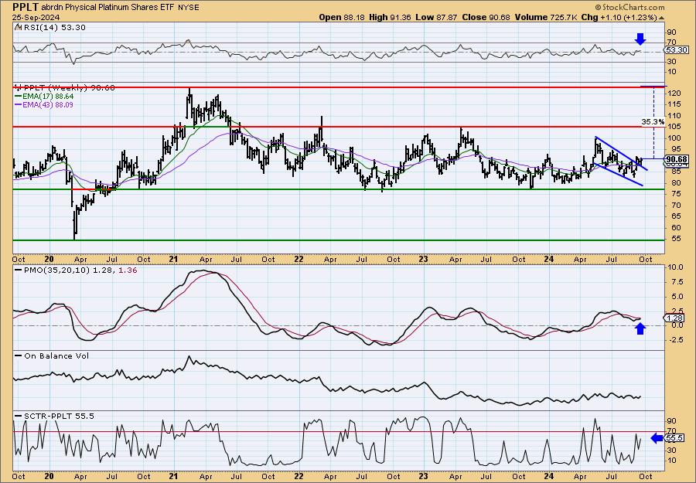Select the 'abrdn Physical Platinum Shares ETF' name

108,8
